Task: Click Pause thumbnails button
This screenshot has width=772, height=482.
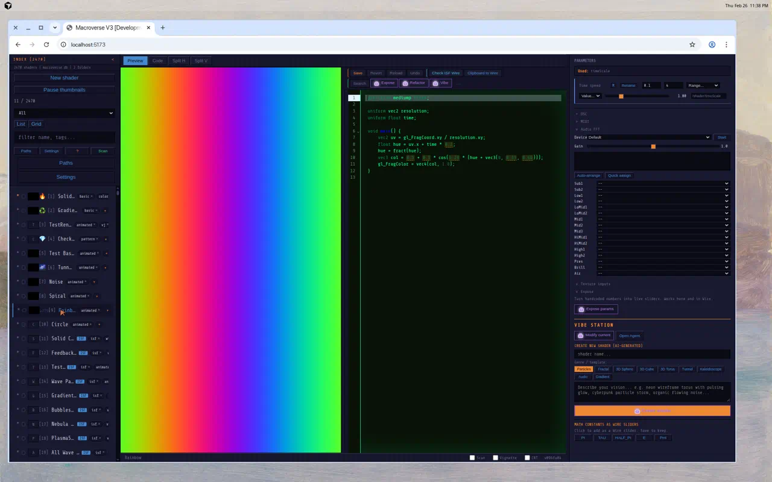Action: click(65, 90)
